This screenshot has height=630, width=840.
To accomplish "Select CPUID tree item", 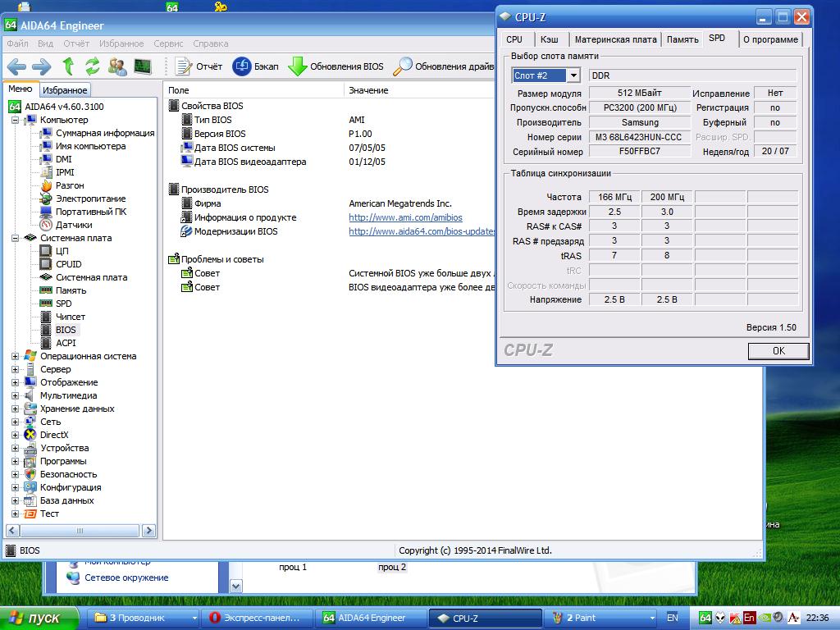I will 69,264.
